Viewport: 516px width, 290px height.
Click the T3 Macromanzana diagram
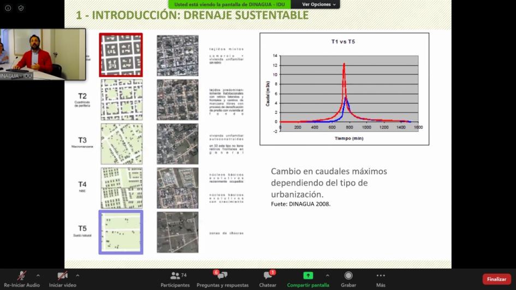click(x=121, y=144)
